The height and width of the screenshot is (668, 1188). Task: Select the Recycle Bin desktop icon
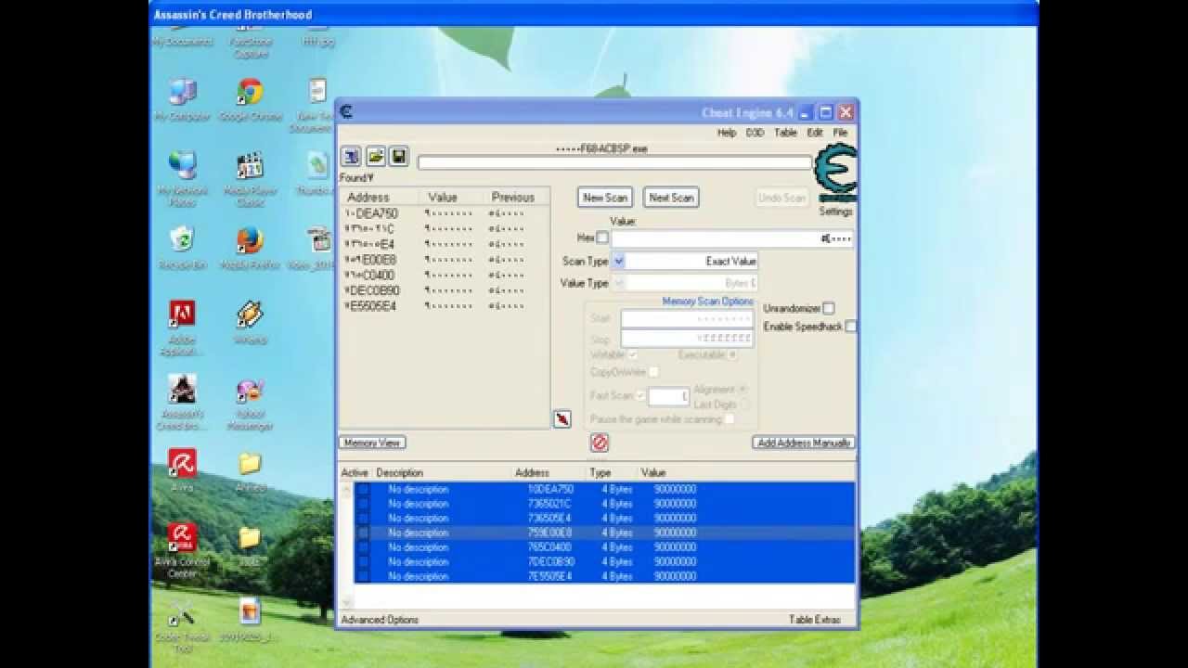click(x=182, y=248)
